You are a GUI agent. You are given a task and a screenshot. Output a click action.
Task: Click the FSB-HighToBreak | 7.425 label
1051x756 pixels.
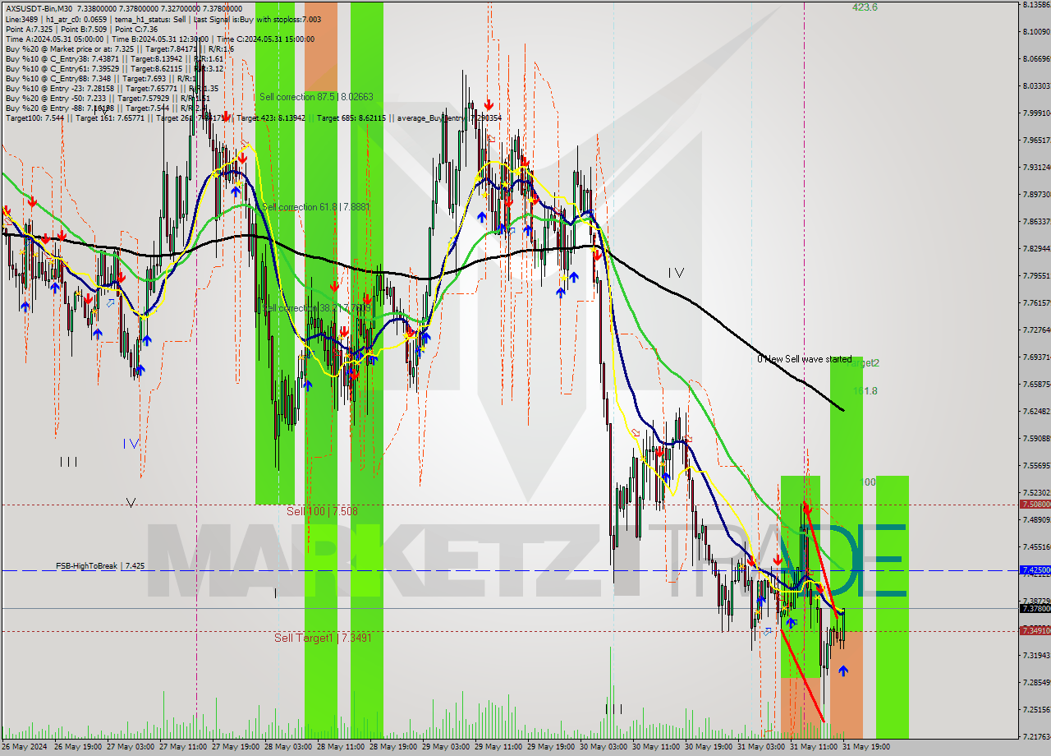point(100,566)
